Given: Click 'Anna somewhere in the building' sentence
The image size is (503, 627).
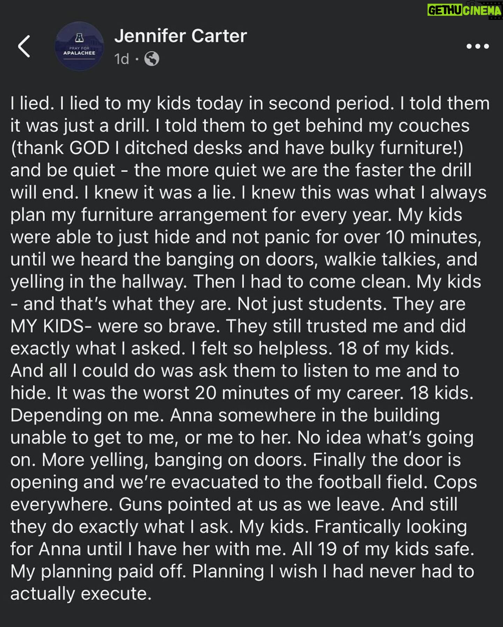Looking at the screenshot, I should click(305, 415).
